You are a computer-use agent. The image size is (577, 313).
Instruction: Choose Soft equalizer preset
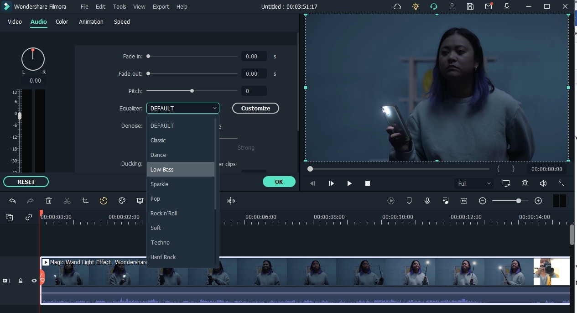pyautogui.click(x=181, y=228)
